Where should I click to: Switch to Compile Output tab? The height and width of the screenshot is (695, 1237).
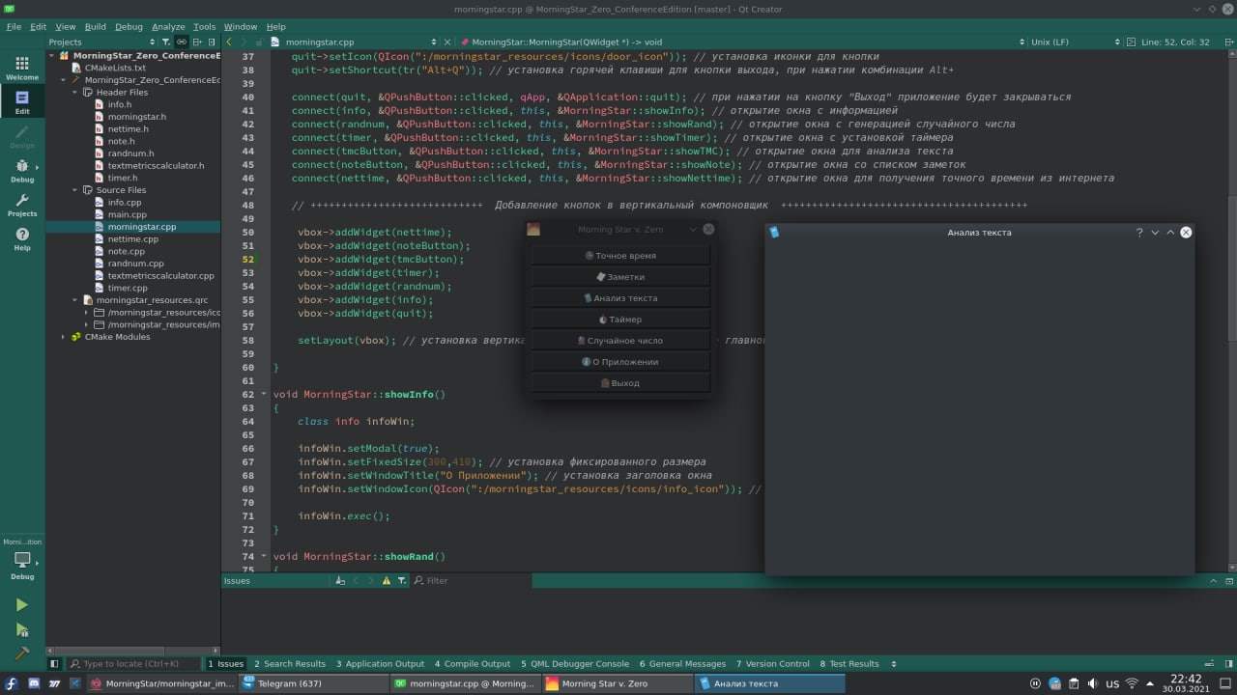pyautogui.click(x=472, y=664)
